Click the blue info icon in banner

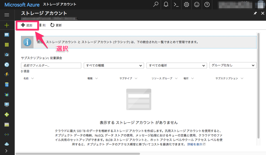tap(27, 42)
